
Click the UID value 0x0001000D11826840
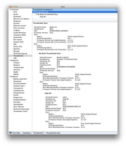point(59,31)
